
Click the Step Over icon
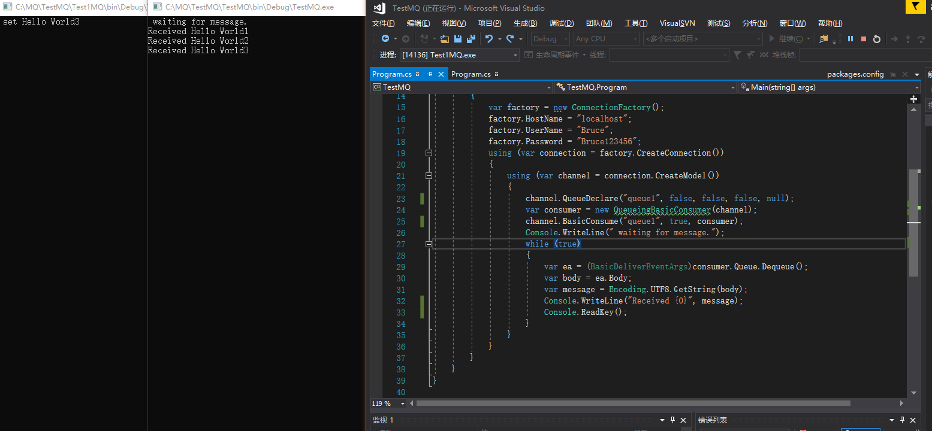921,38
